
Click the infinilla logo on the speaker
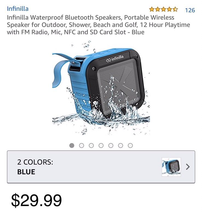[115, 58]
